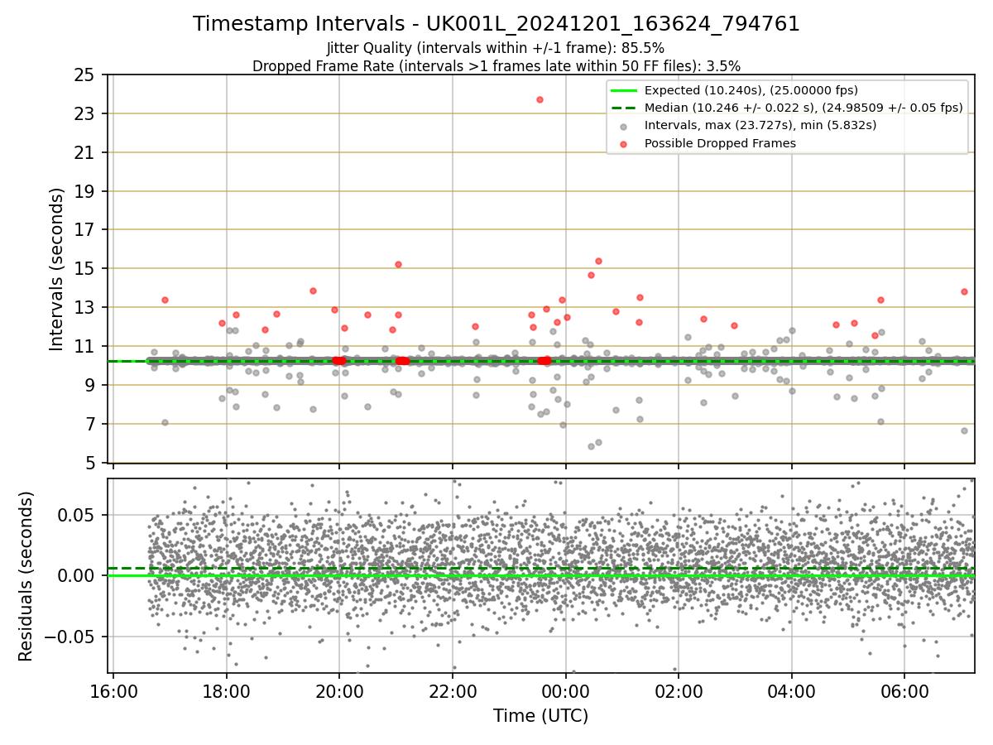993x745 pixels.
Task: Click the x-axis tick label '04:00'
Action: point(791,690)
